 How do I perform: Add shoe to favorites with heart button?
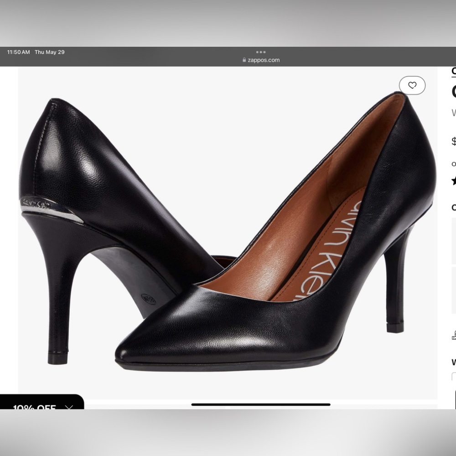tap(412, 85)
